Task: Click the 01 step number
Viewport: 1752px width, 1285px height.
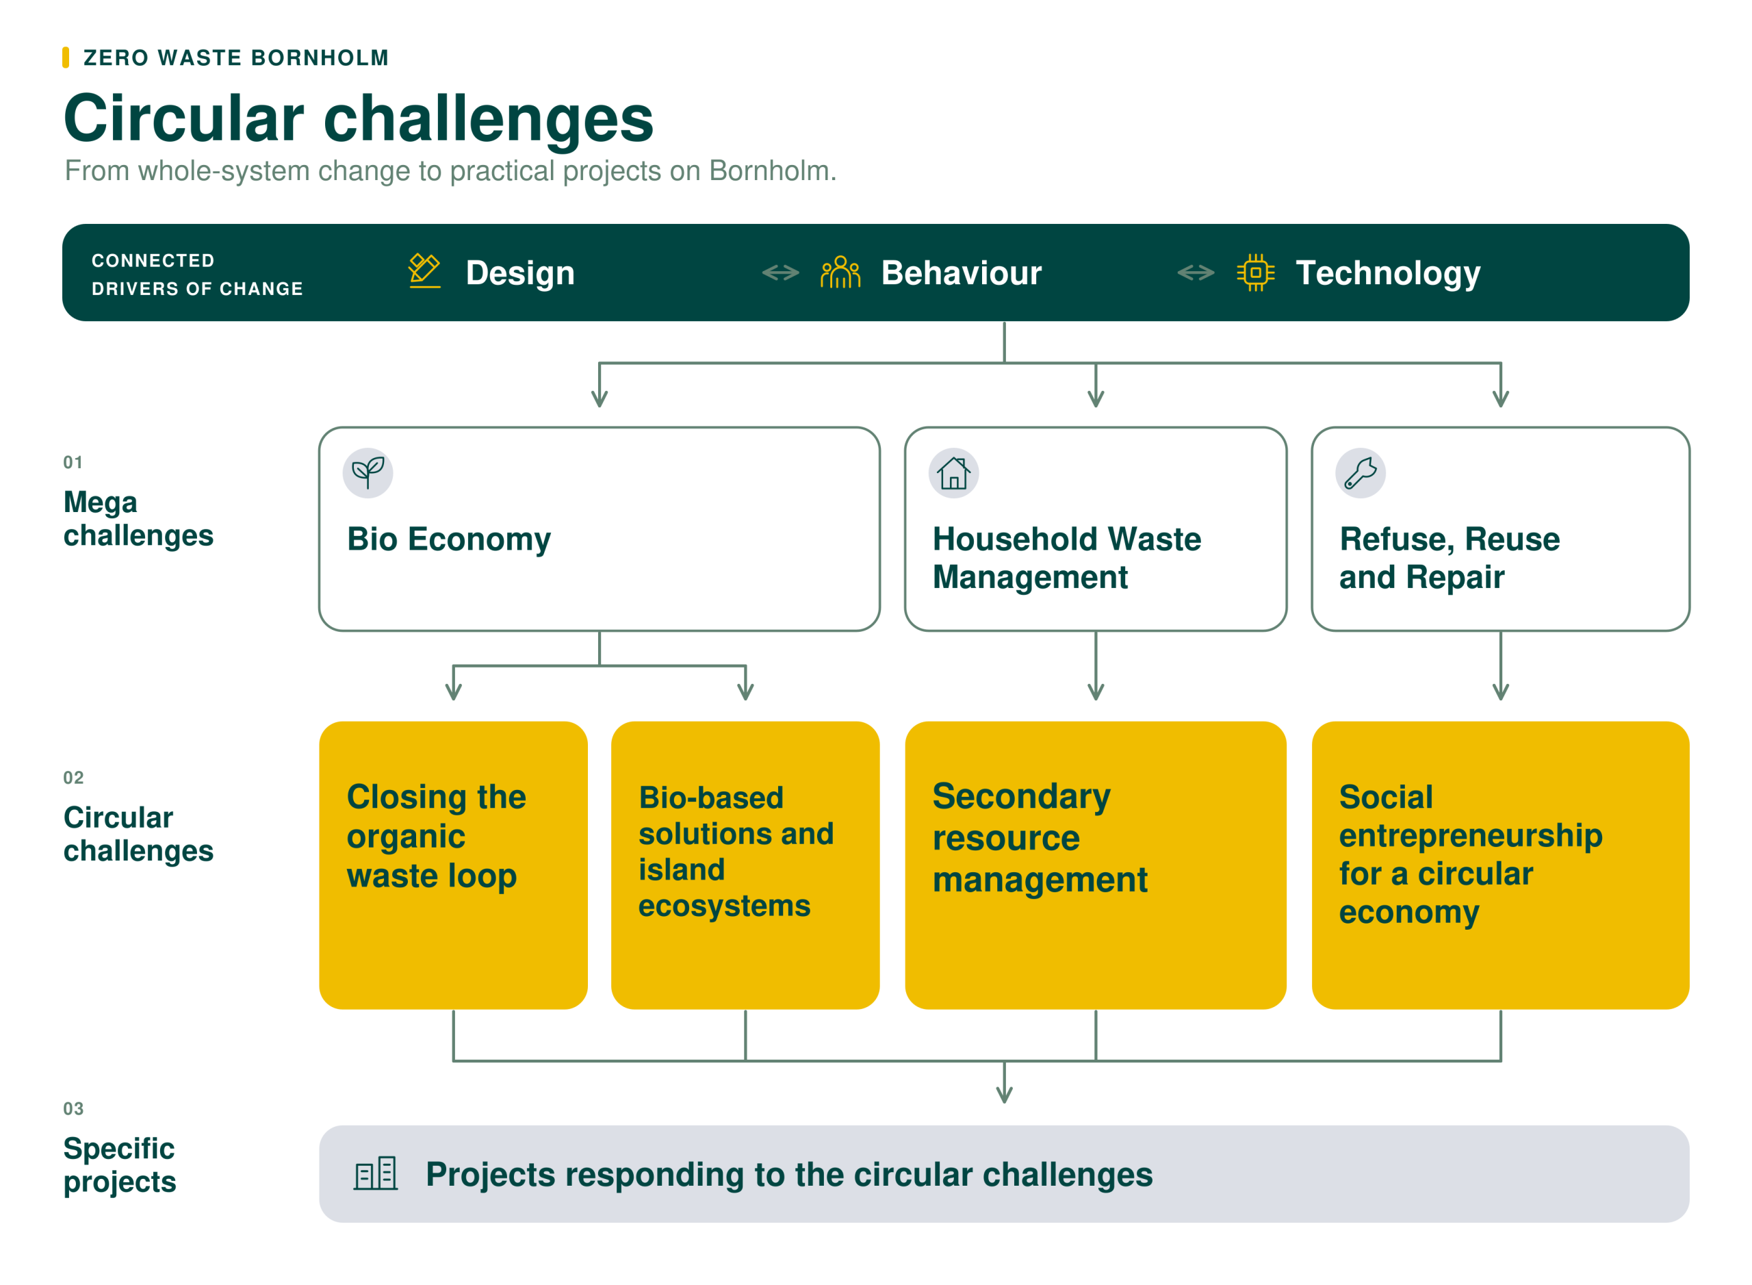Action: [x=73, y=462]
